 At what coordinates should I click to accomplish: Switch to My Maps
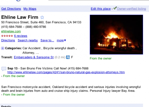(x=30, y=9)
